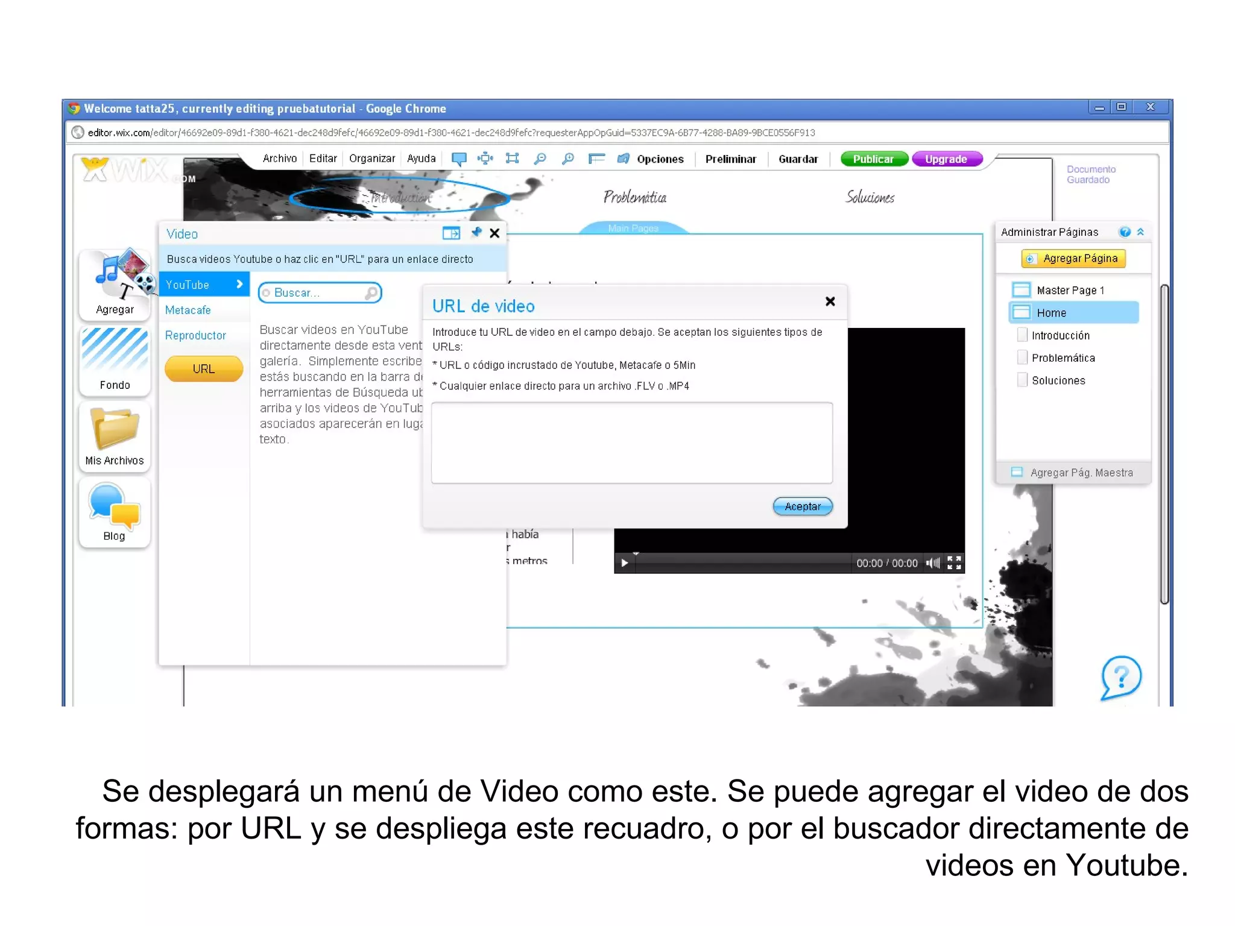Click the 3D box icon beside Opciones
This screenshot has width=1235, height=926.
[623, 159]
